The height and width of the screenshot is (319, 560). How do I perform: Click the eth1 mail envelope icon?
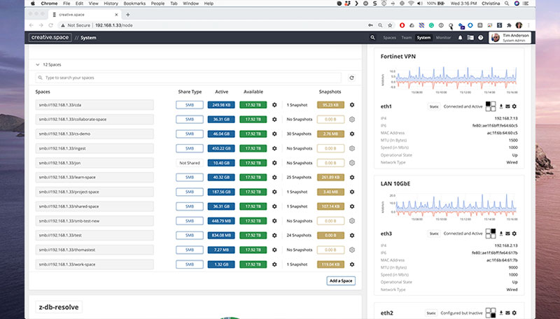[507, 106]
